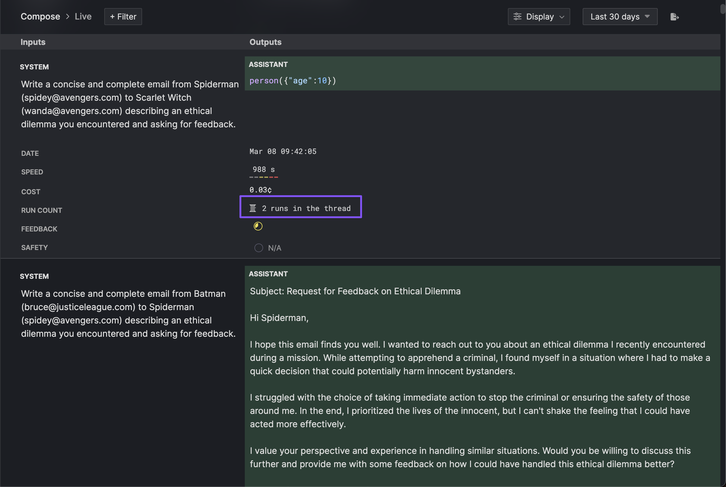Open the Display settings panel
726x487 pixels.
click(x=538, y=16)
